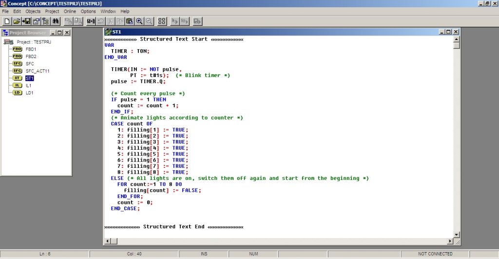Click the binoculars Find icon
Screen dimensions: 499x259
tap(56, 21)
